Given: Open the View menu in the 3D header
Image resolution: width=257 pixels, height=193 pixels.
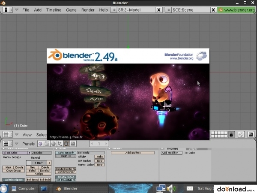Looking at the screenshot, I should (27, 135).
